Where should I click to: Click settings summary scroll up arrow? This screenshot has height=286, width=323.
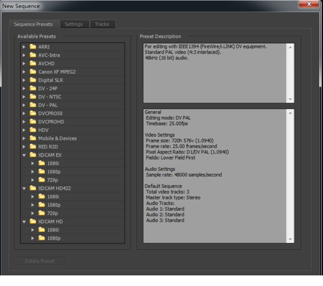point(290,113)
